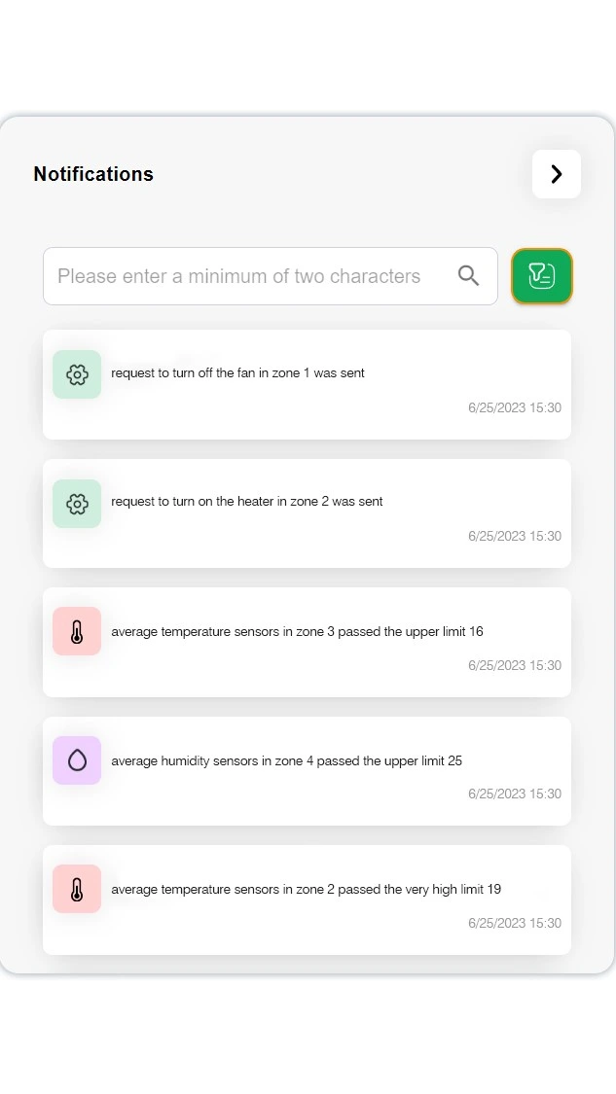Open the "turn off the fan in zone 1" notification text
Viewport: 616px width, 1094px height.
237,373
